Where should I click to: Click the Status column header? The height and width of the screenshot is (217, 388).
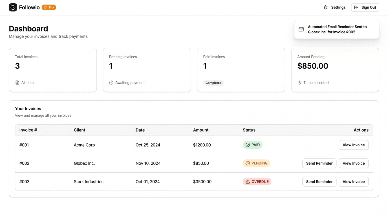[249, 130]
